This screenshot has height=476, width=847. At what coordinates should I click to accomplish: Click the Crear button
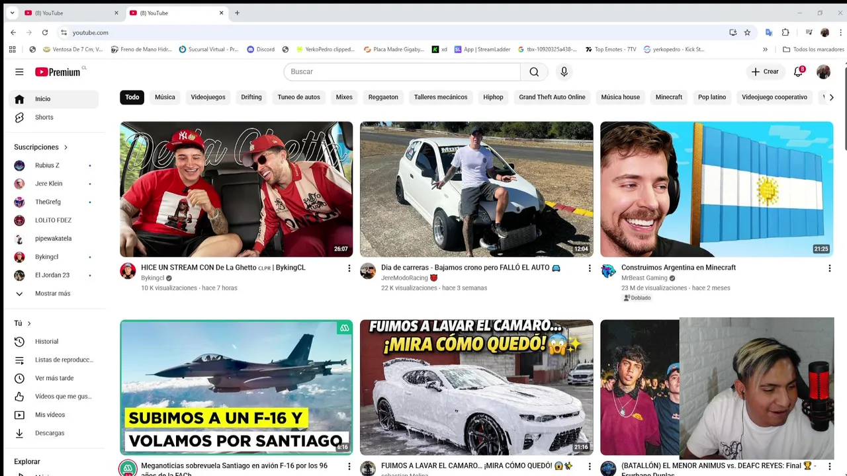[765, 71]
